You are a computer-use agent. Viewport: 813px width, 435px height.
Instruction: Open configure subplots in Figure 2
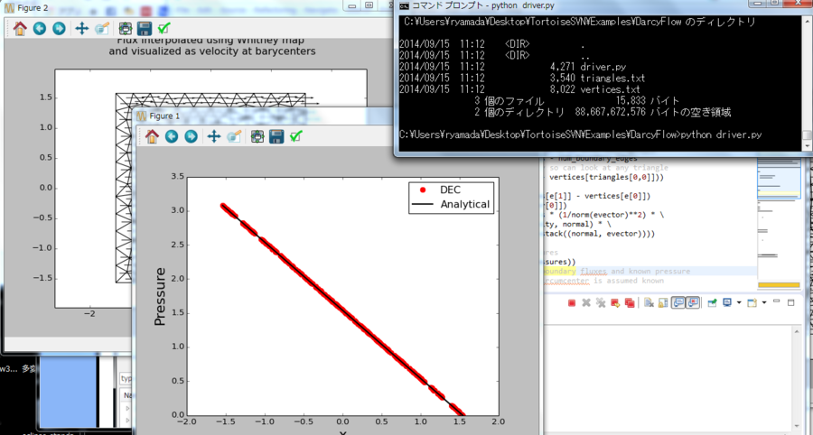[125, 28]
